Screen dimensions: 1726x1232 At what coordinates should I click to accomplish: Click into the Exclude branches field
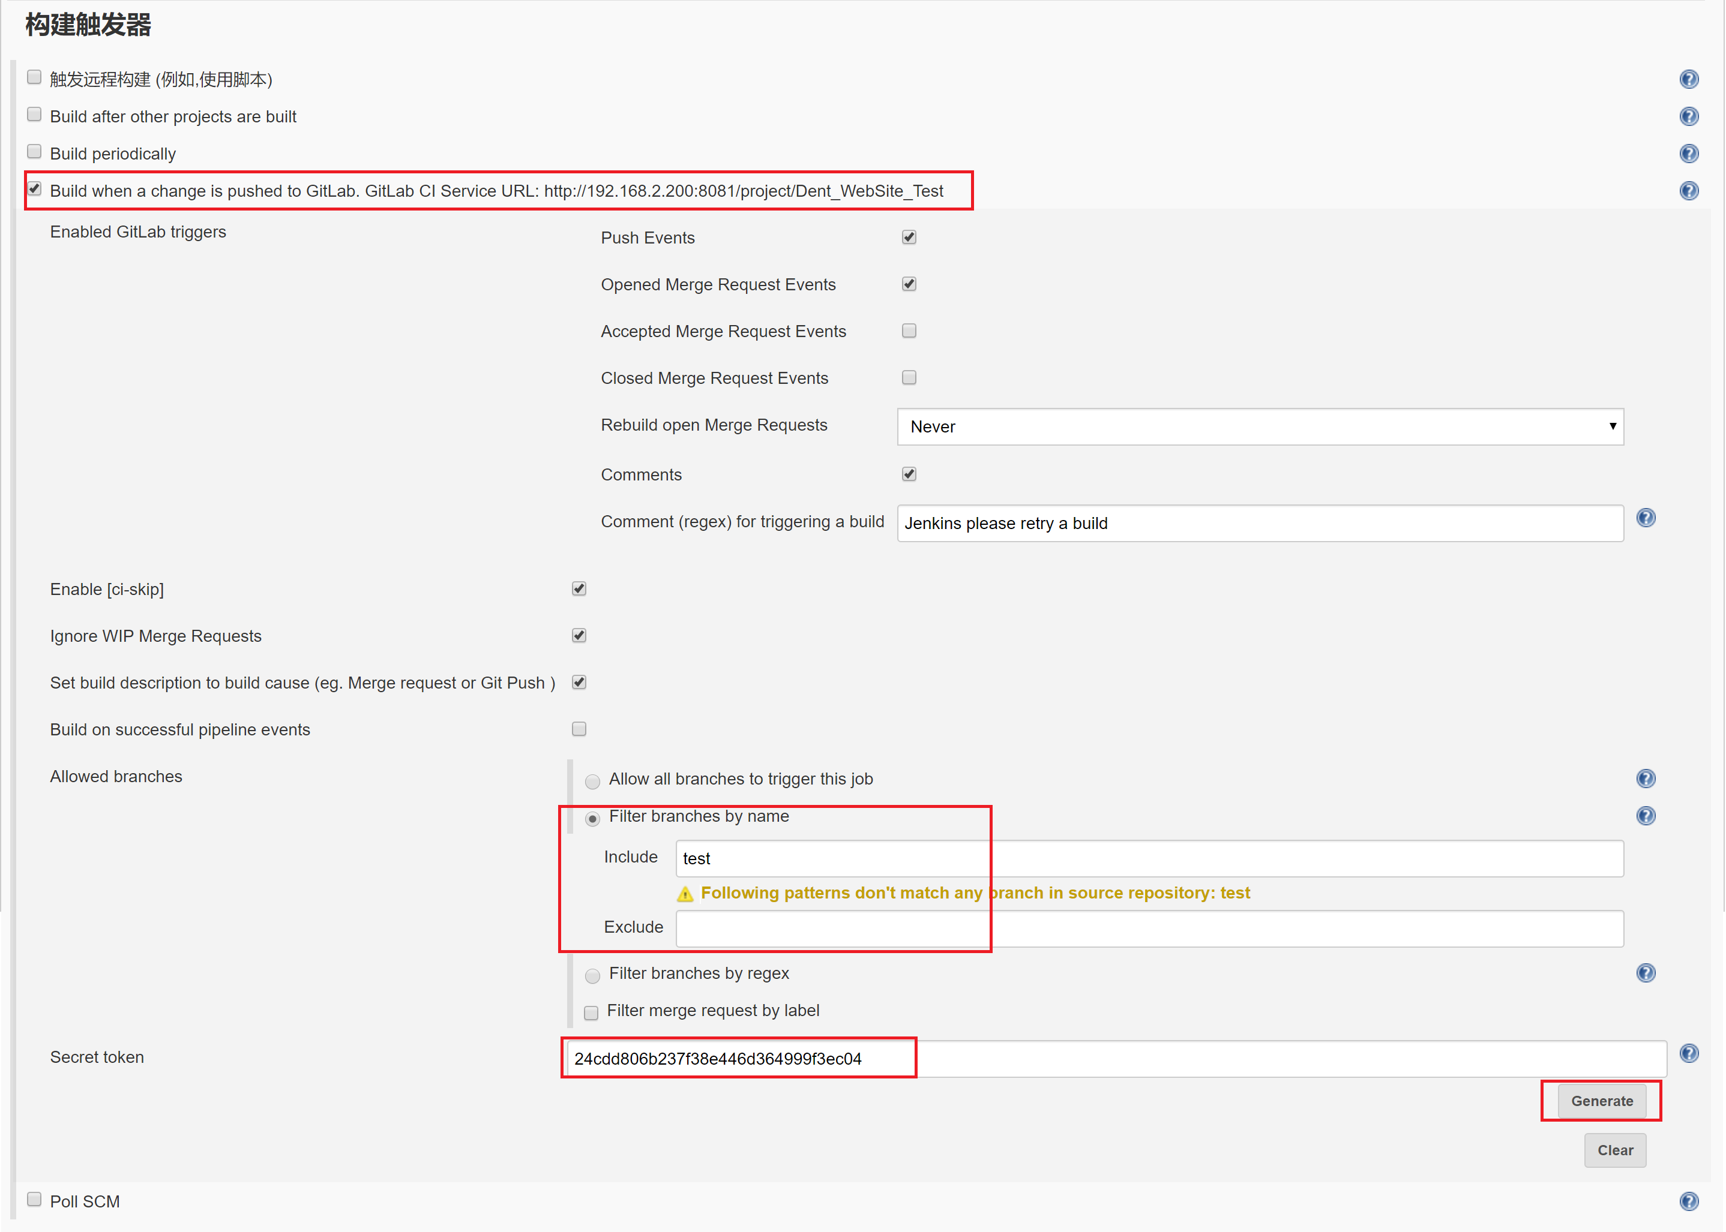click(x=1149, y=928)
